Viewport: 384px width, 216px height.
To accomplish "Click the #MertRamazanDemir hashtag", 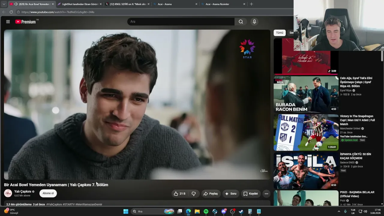I will (89, 204).
